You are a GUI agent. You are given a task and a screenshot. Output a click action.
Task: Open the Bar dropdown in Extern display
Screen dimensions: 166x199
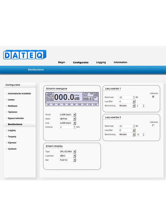click(74, 160)
